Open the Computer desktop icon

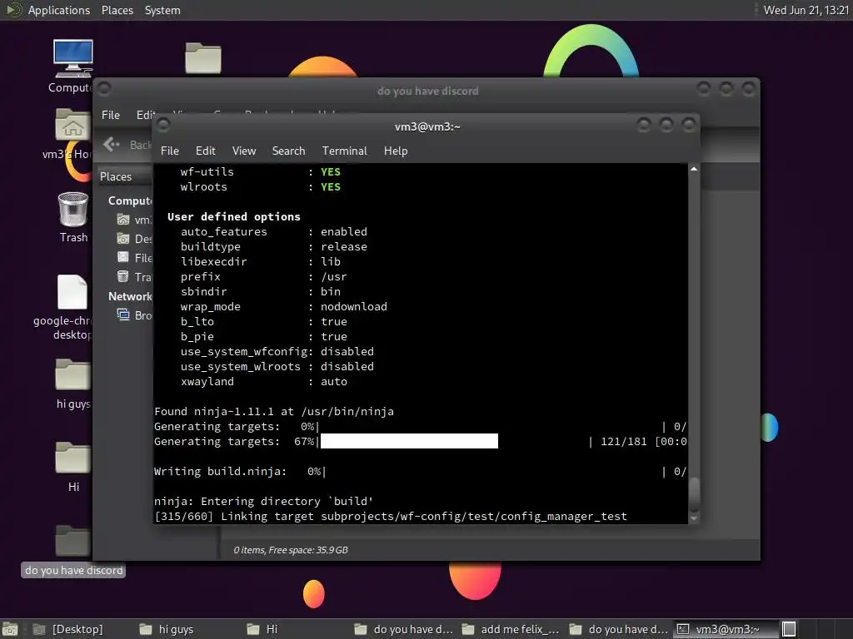73,59
